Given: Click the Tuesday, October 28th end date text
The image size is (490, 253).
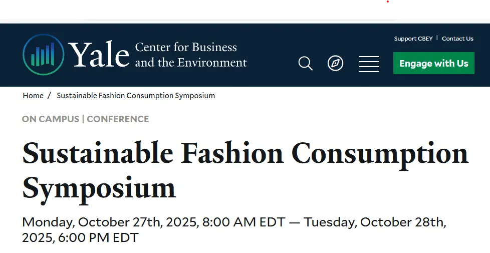Looking at the screenshot, I should (x=374, y=222).
